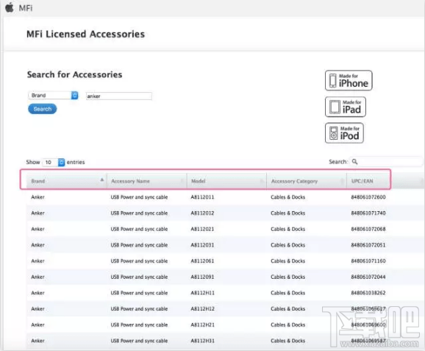Click Cables & Docks in A8112091 row
The height and width of the screenshot is (351, 425).
287,277
